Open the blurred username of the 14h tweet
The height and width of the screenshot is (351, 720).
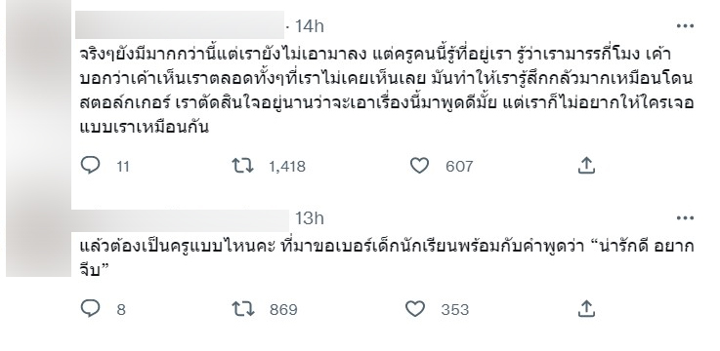(x=180, y=24)
